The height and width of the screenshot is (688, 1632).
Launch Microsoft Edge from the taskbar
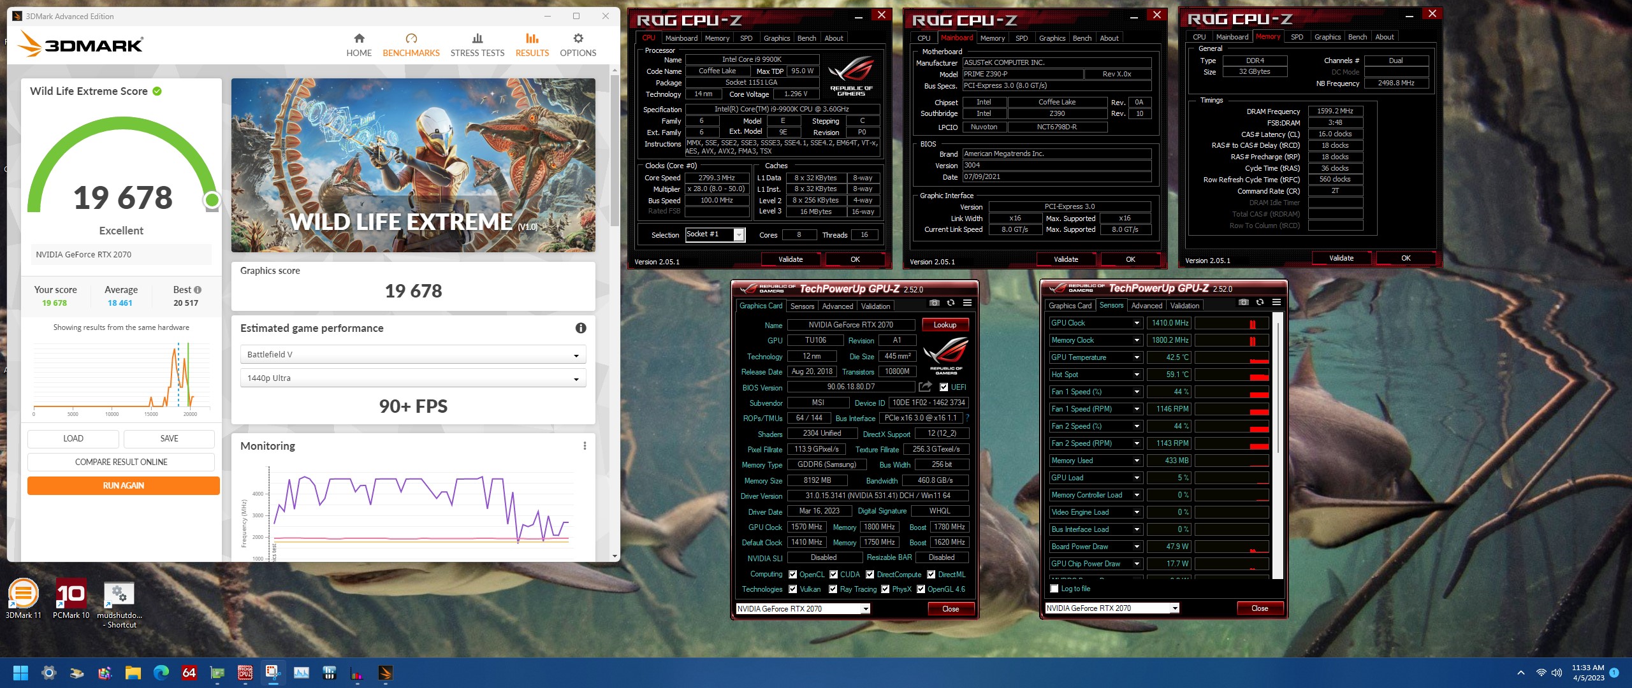tap(161, 673)
